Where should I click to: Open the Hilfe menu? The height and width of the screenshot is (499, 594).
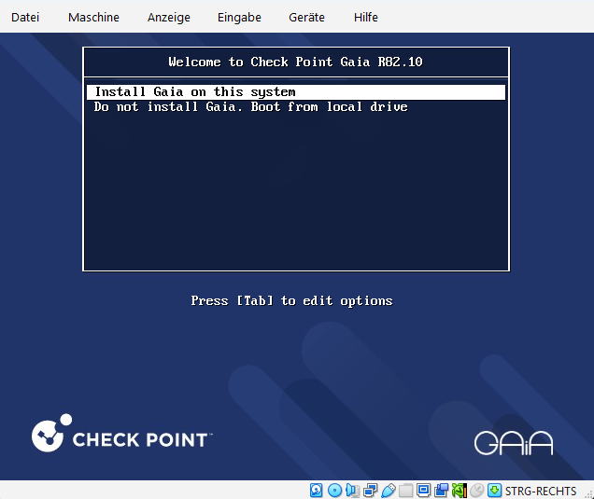(365, 18)
